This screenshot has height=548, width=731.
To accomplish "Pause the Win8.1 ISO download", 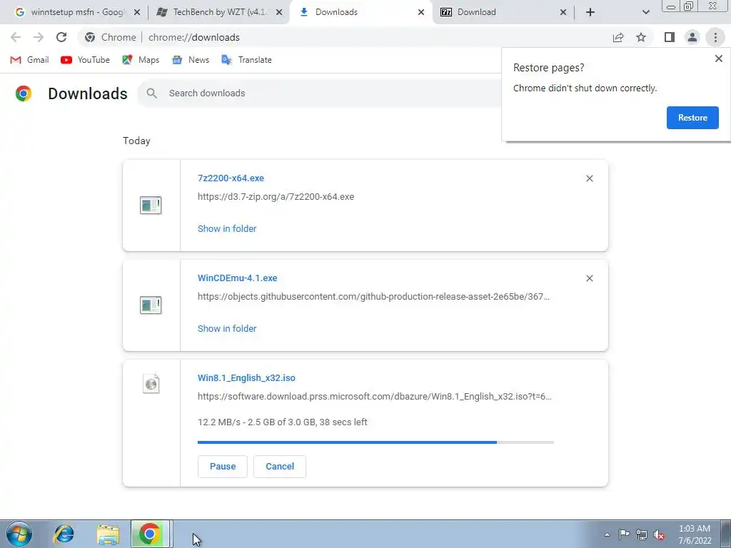I will [223, 467].
